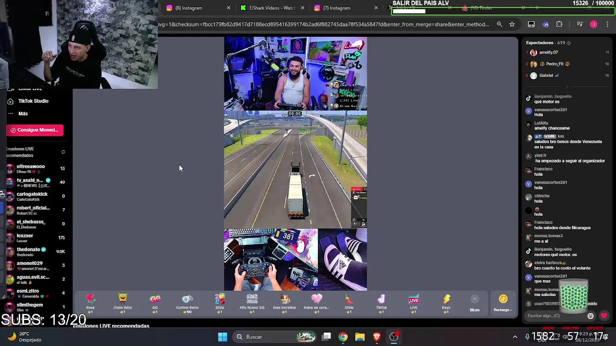Open emoji picker in chat input
Image resolution: width=616 pixels, height=346 pixels.
coord(590,316)
